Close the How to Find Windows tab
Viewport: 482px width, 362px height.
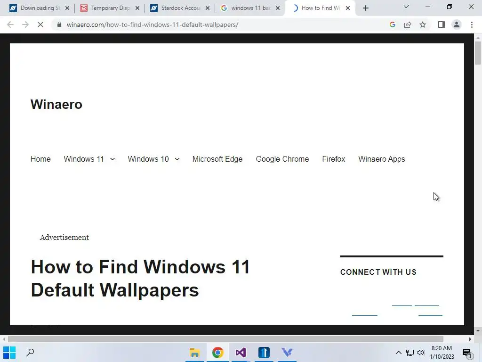tap(348, 8)
